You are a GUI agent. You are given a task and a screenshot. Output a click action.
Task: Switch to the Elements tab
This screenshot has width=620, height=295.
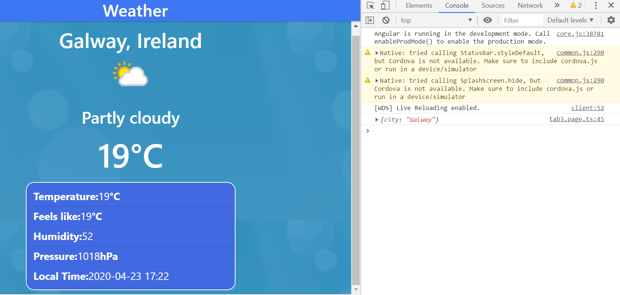point(419,6)
